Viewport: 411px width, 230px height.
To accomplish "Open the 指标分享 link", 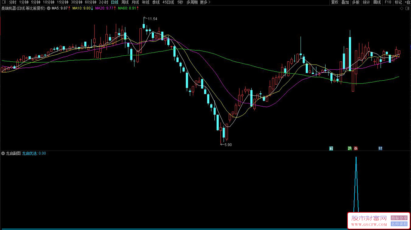I will (x=399, y=218).
